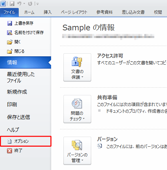This screenshot has width=167, height=170.
Task: Switch to the 参考資料 tab
Action: pos(105,12)
